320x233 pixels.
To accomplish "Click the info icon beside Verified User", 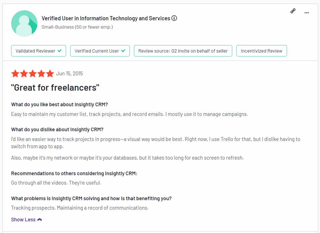I will pyautogui.click(x=174, y=18).
